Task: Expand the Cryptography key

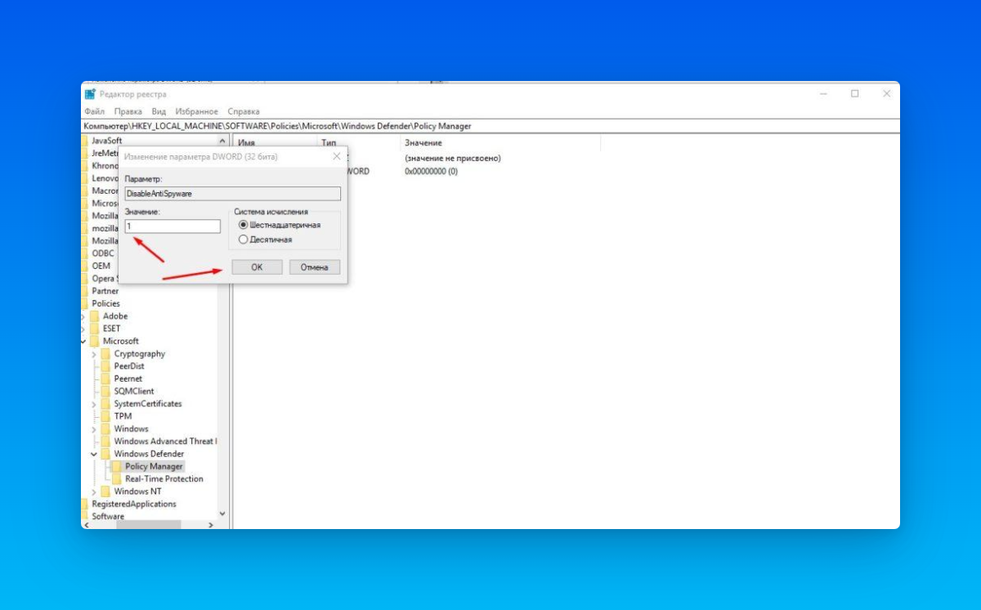Action: (x=94, y=354)
